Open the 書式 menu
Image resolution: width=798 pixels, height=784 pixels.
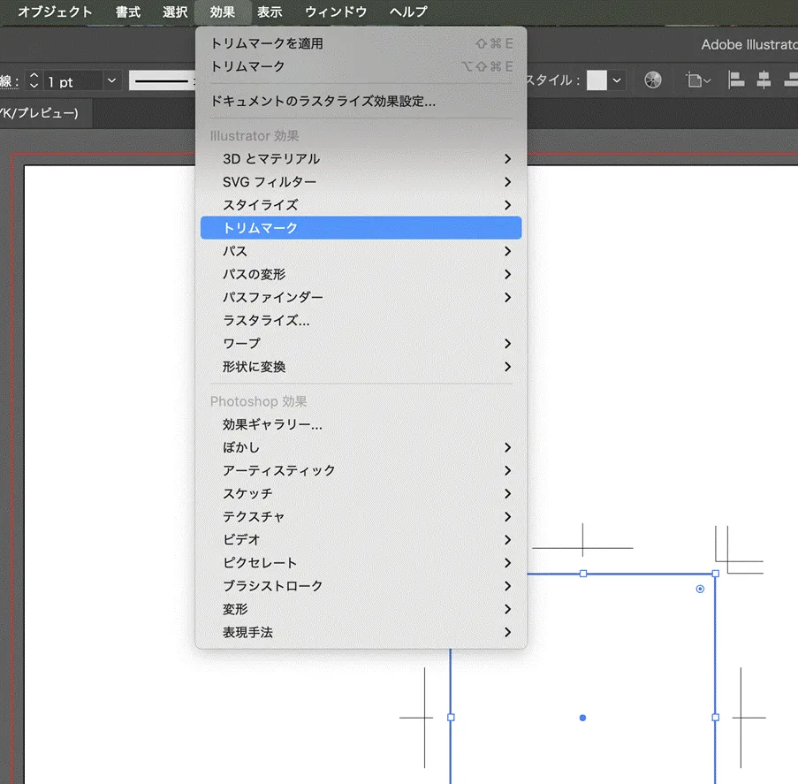click(x=128, y=11)
